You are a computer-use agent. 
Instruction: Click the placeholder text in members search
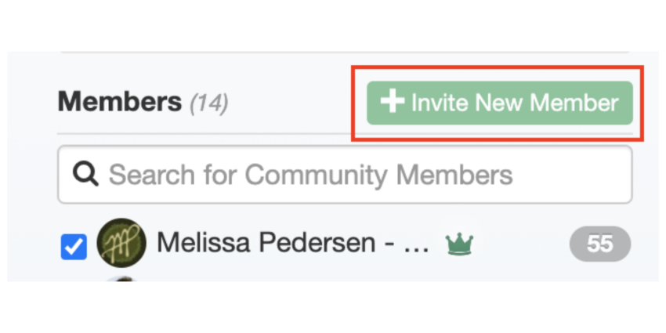[x=310, y=174]
